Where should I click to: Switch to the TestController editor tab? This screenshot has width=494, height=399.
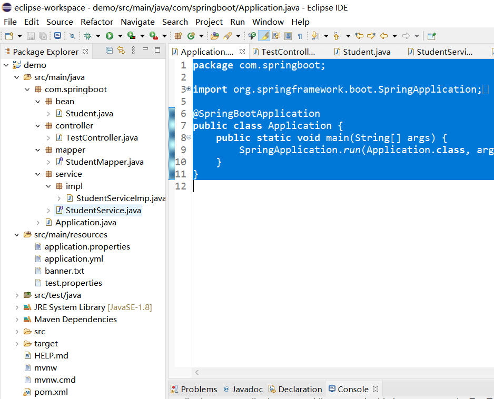pos(288,52)
